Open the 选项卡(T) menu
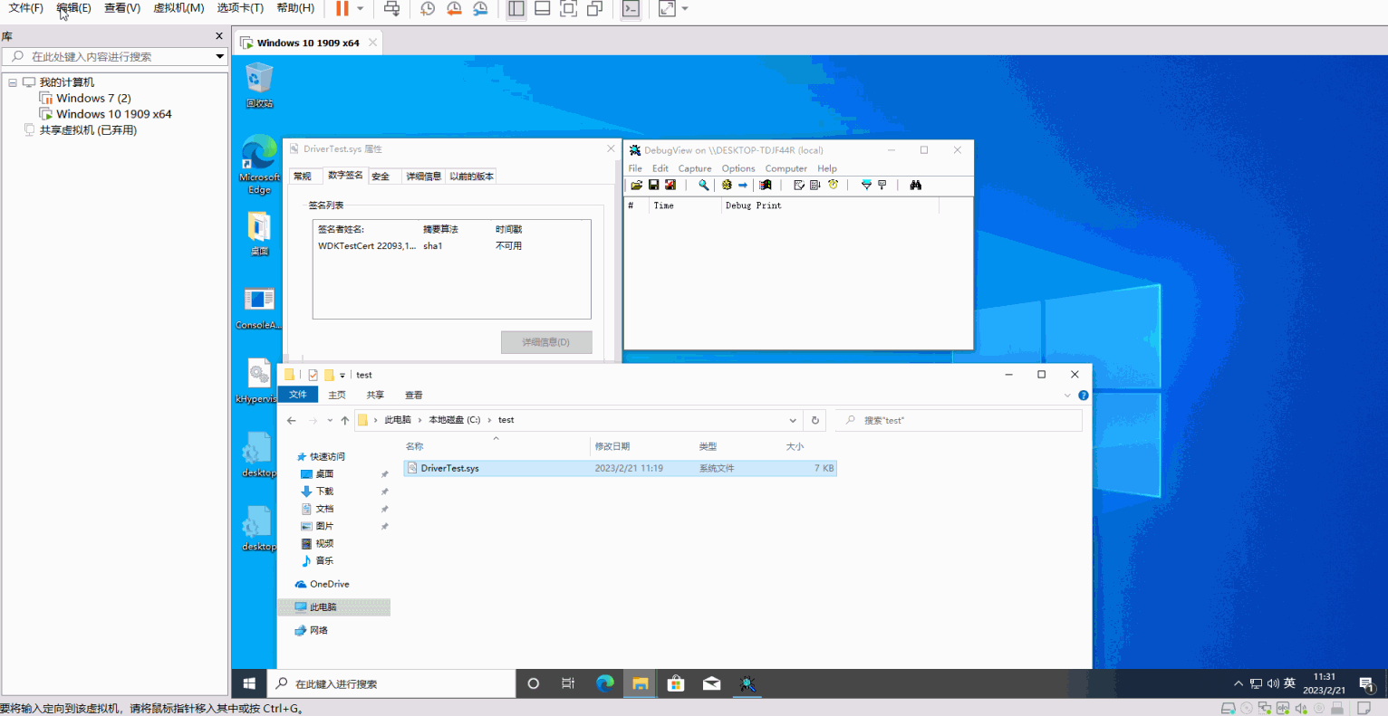Screen dimensions: 1388x716 [x=240, y=8]
